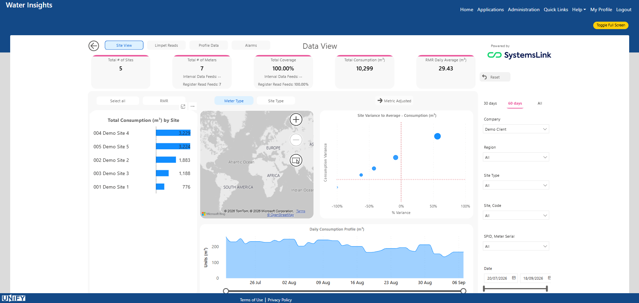Toggle the Select all option
The height and width of the screenshot is (303, 639).
tap(118, 101)
